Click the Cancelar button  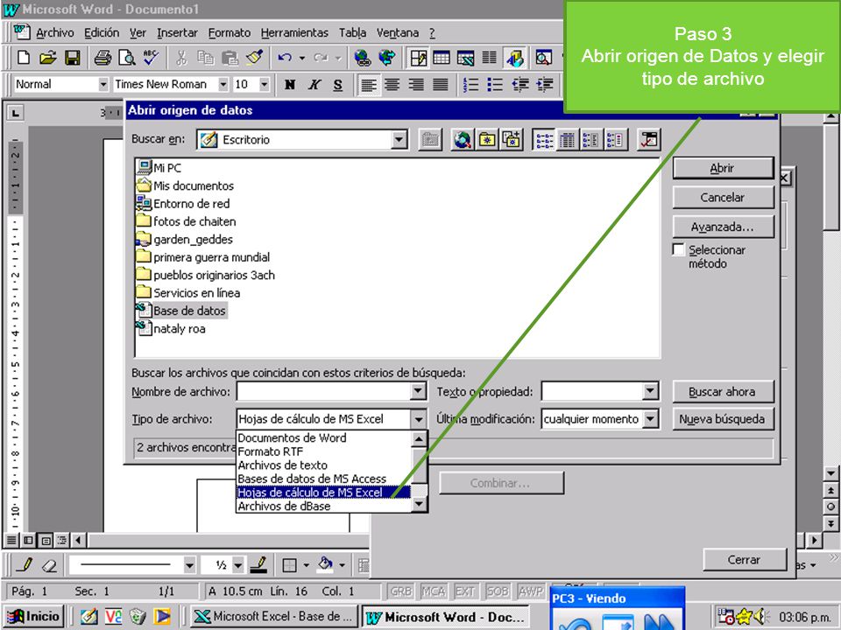(x=723, y=198)
